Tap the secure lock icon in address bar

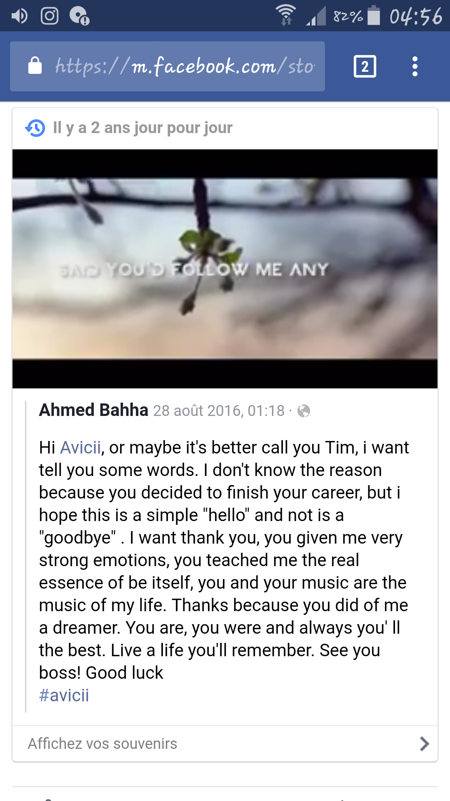pos(35,66)
